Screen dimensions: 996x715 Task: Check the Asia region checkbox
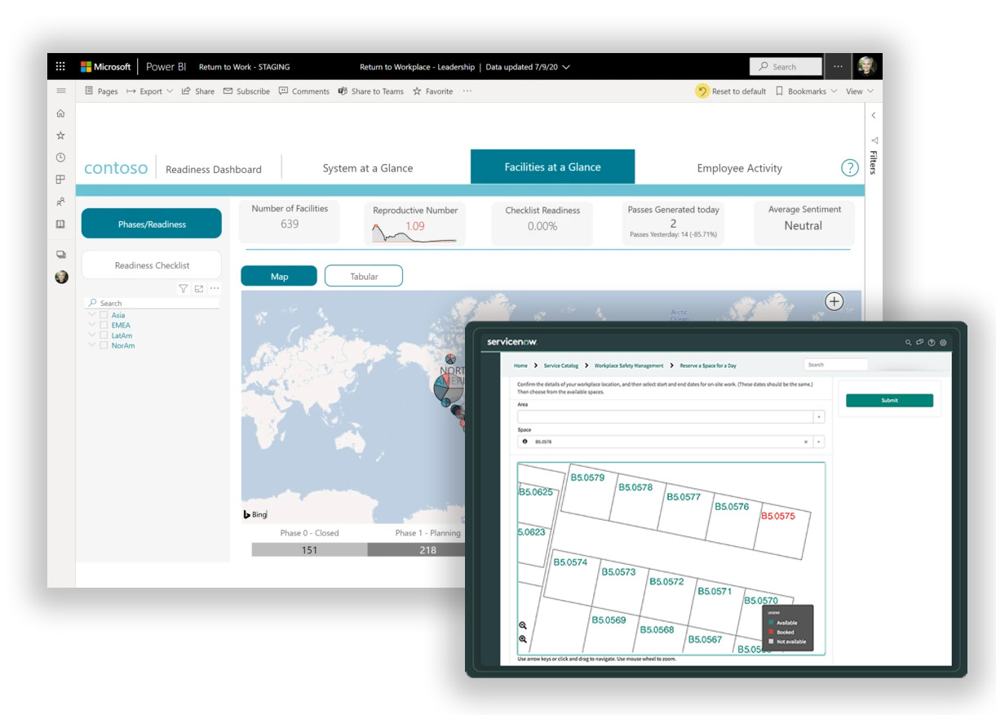tap(104, 315)
